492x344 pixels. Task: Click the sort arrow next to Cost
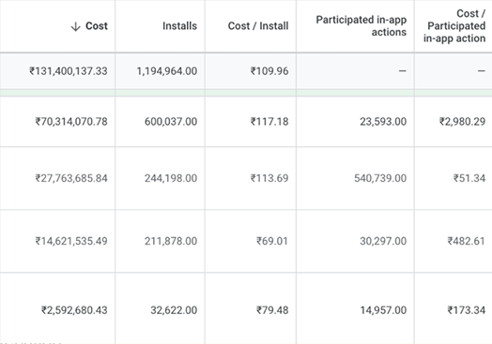[x=76, y=26]
